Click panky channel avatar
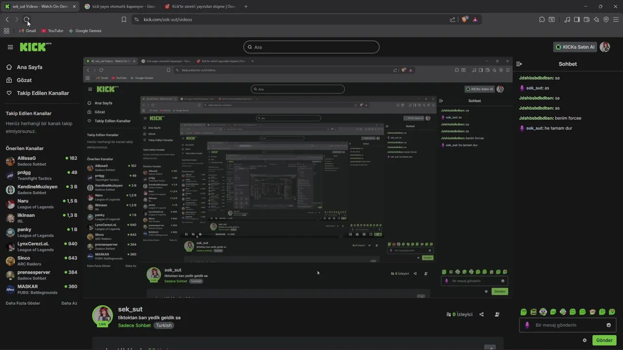623x350 pixels. pyautogui.click(x=10, y=232)
